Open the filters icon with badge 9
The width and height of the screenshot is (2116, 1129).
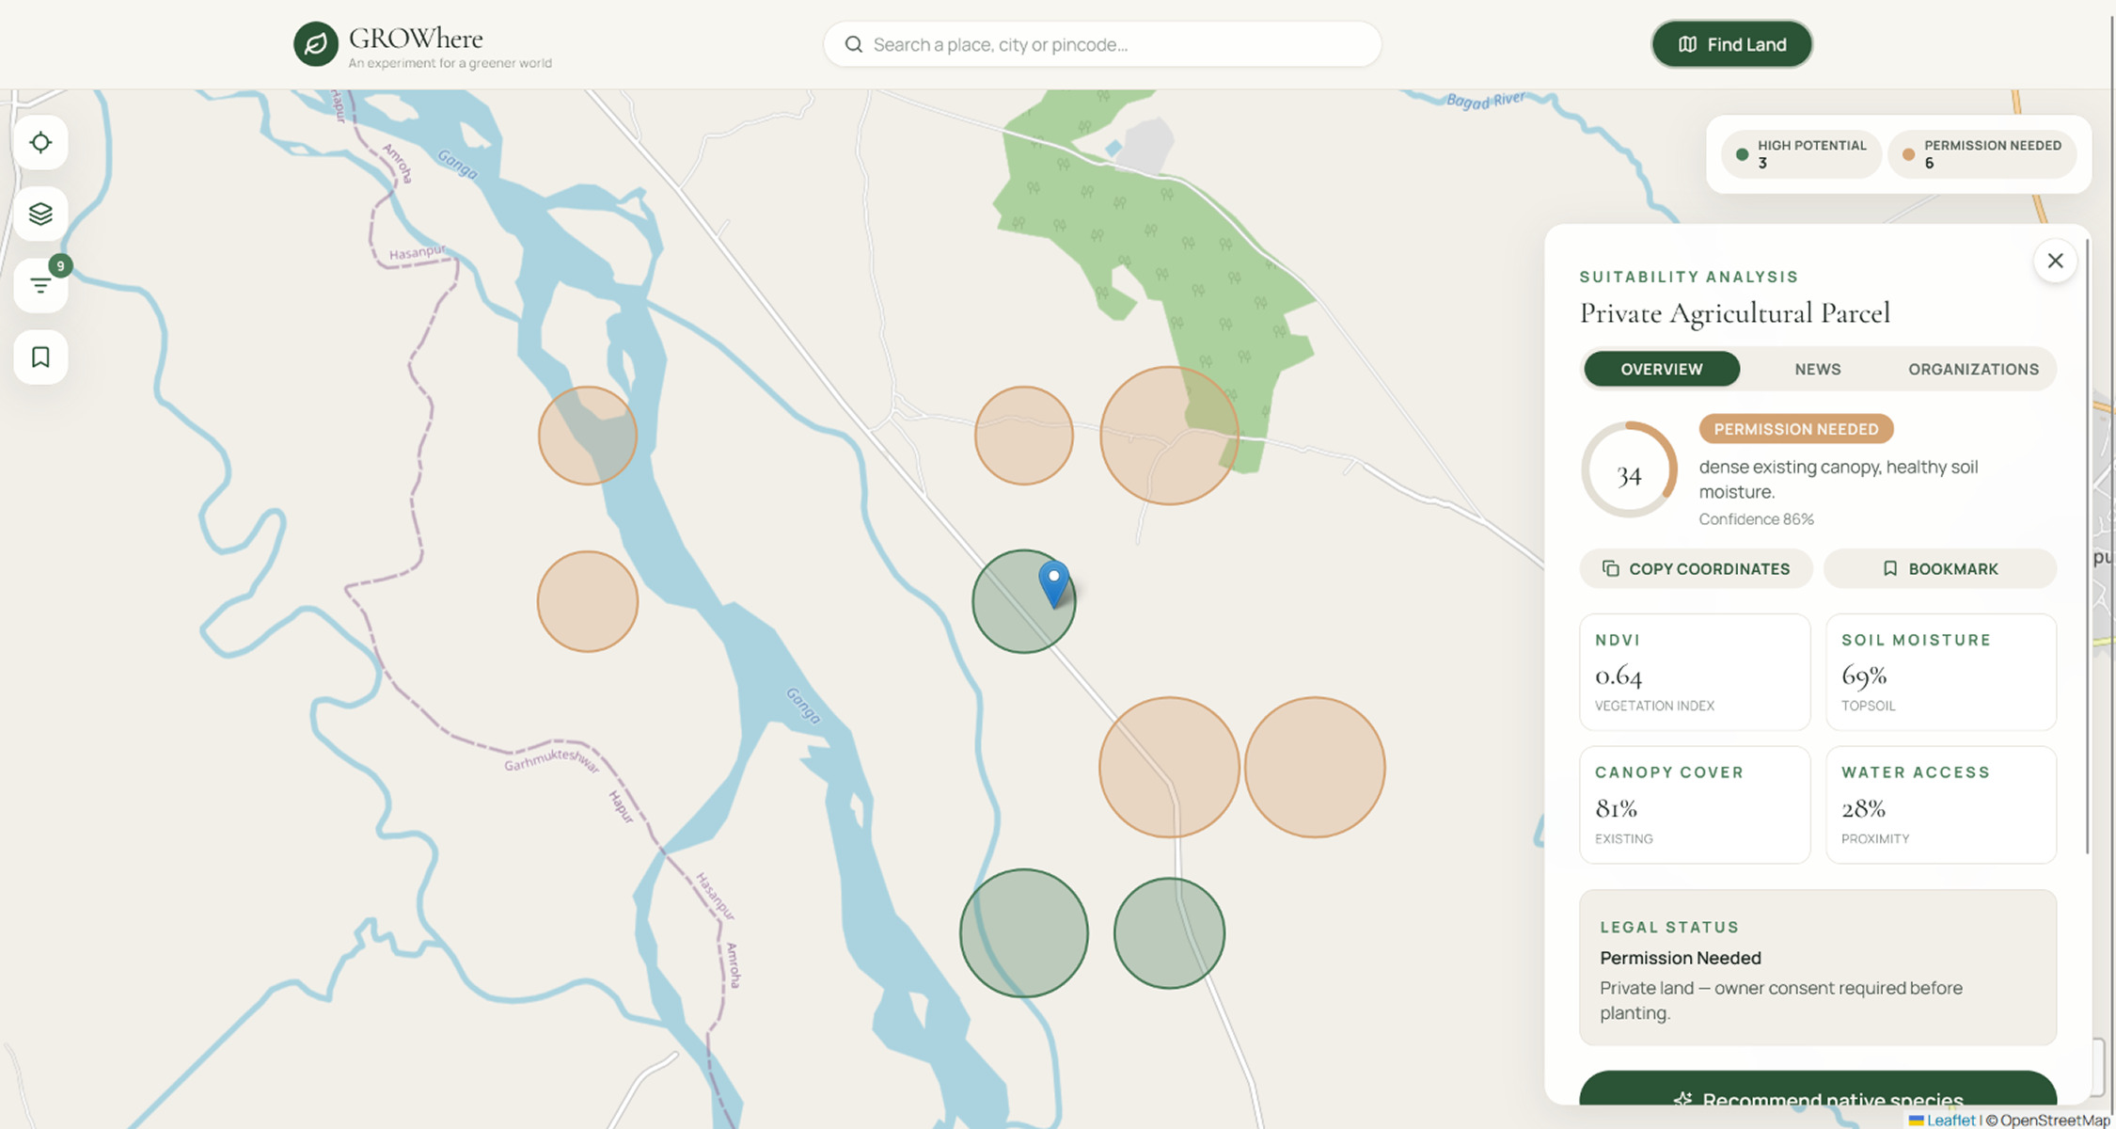[x=40, y=285]
